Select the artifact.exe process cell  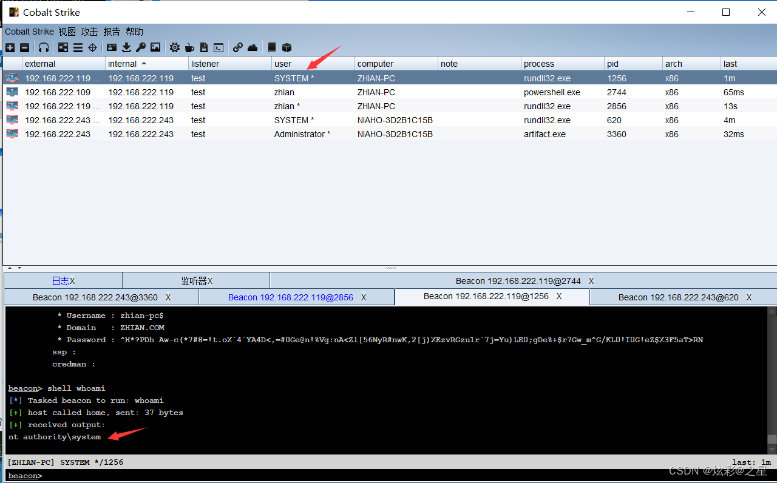tap(562, 134)
